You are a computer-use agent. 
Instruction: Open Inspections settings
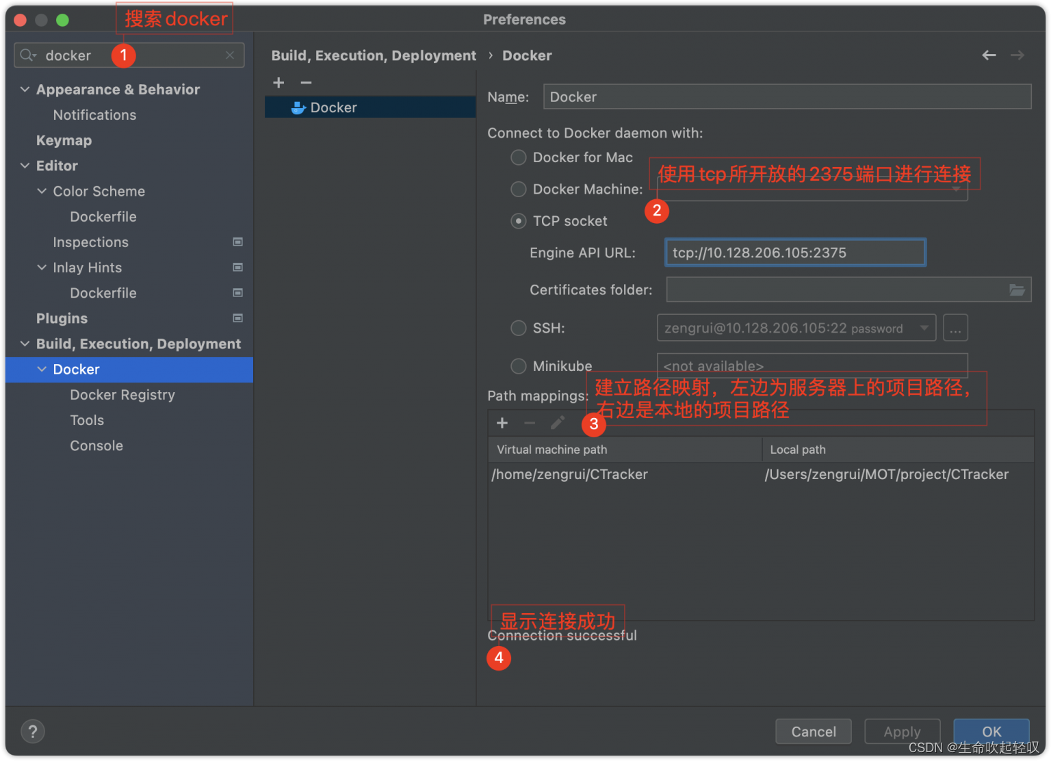click(90, 242)
